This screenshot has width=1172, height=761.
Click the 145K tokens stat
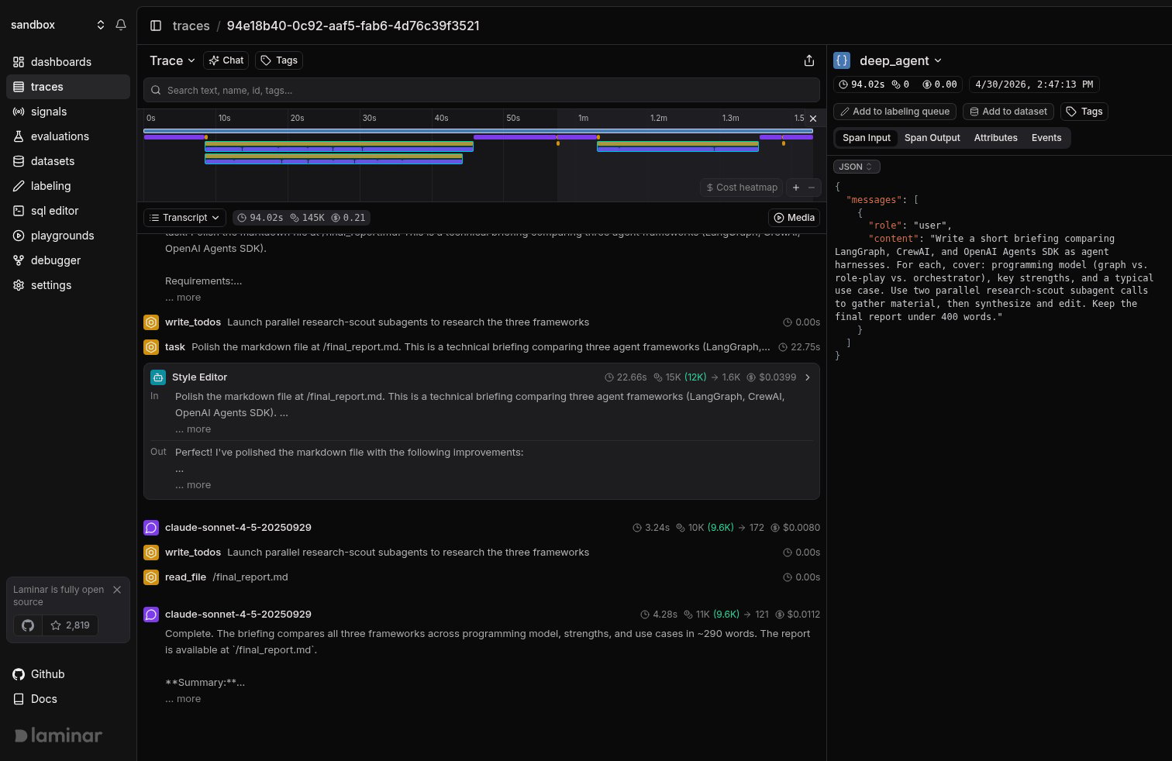point(307,218)
